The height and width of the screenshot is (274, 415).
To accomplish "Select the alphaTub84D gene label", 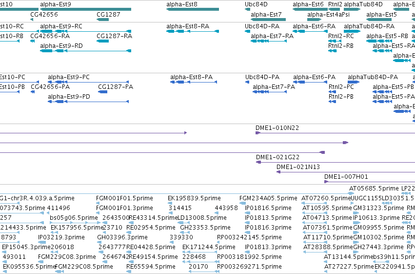I will (363, 4).
